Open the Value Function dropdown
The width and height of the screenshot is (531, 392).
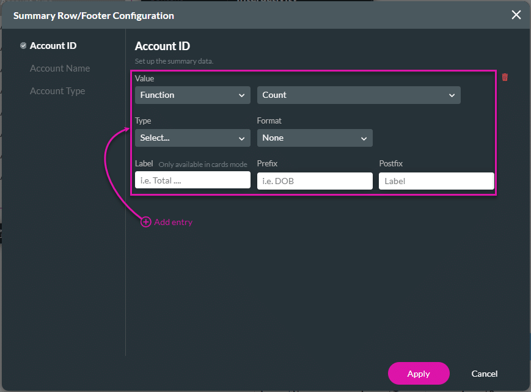coord(192,95)
